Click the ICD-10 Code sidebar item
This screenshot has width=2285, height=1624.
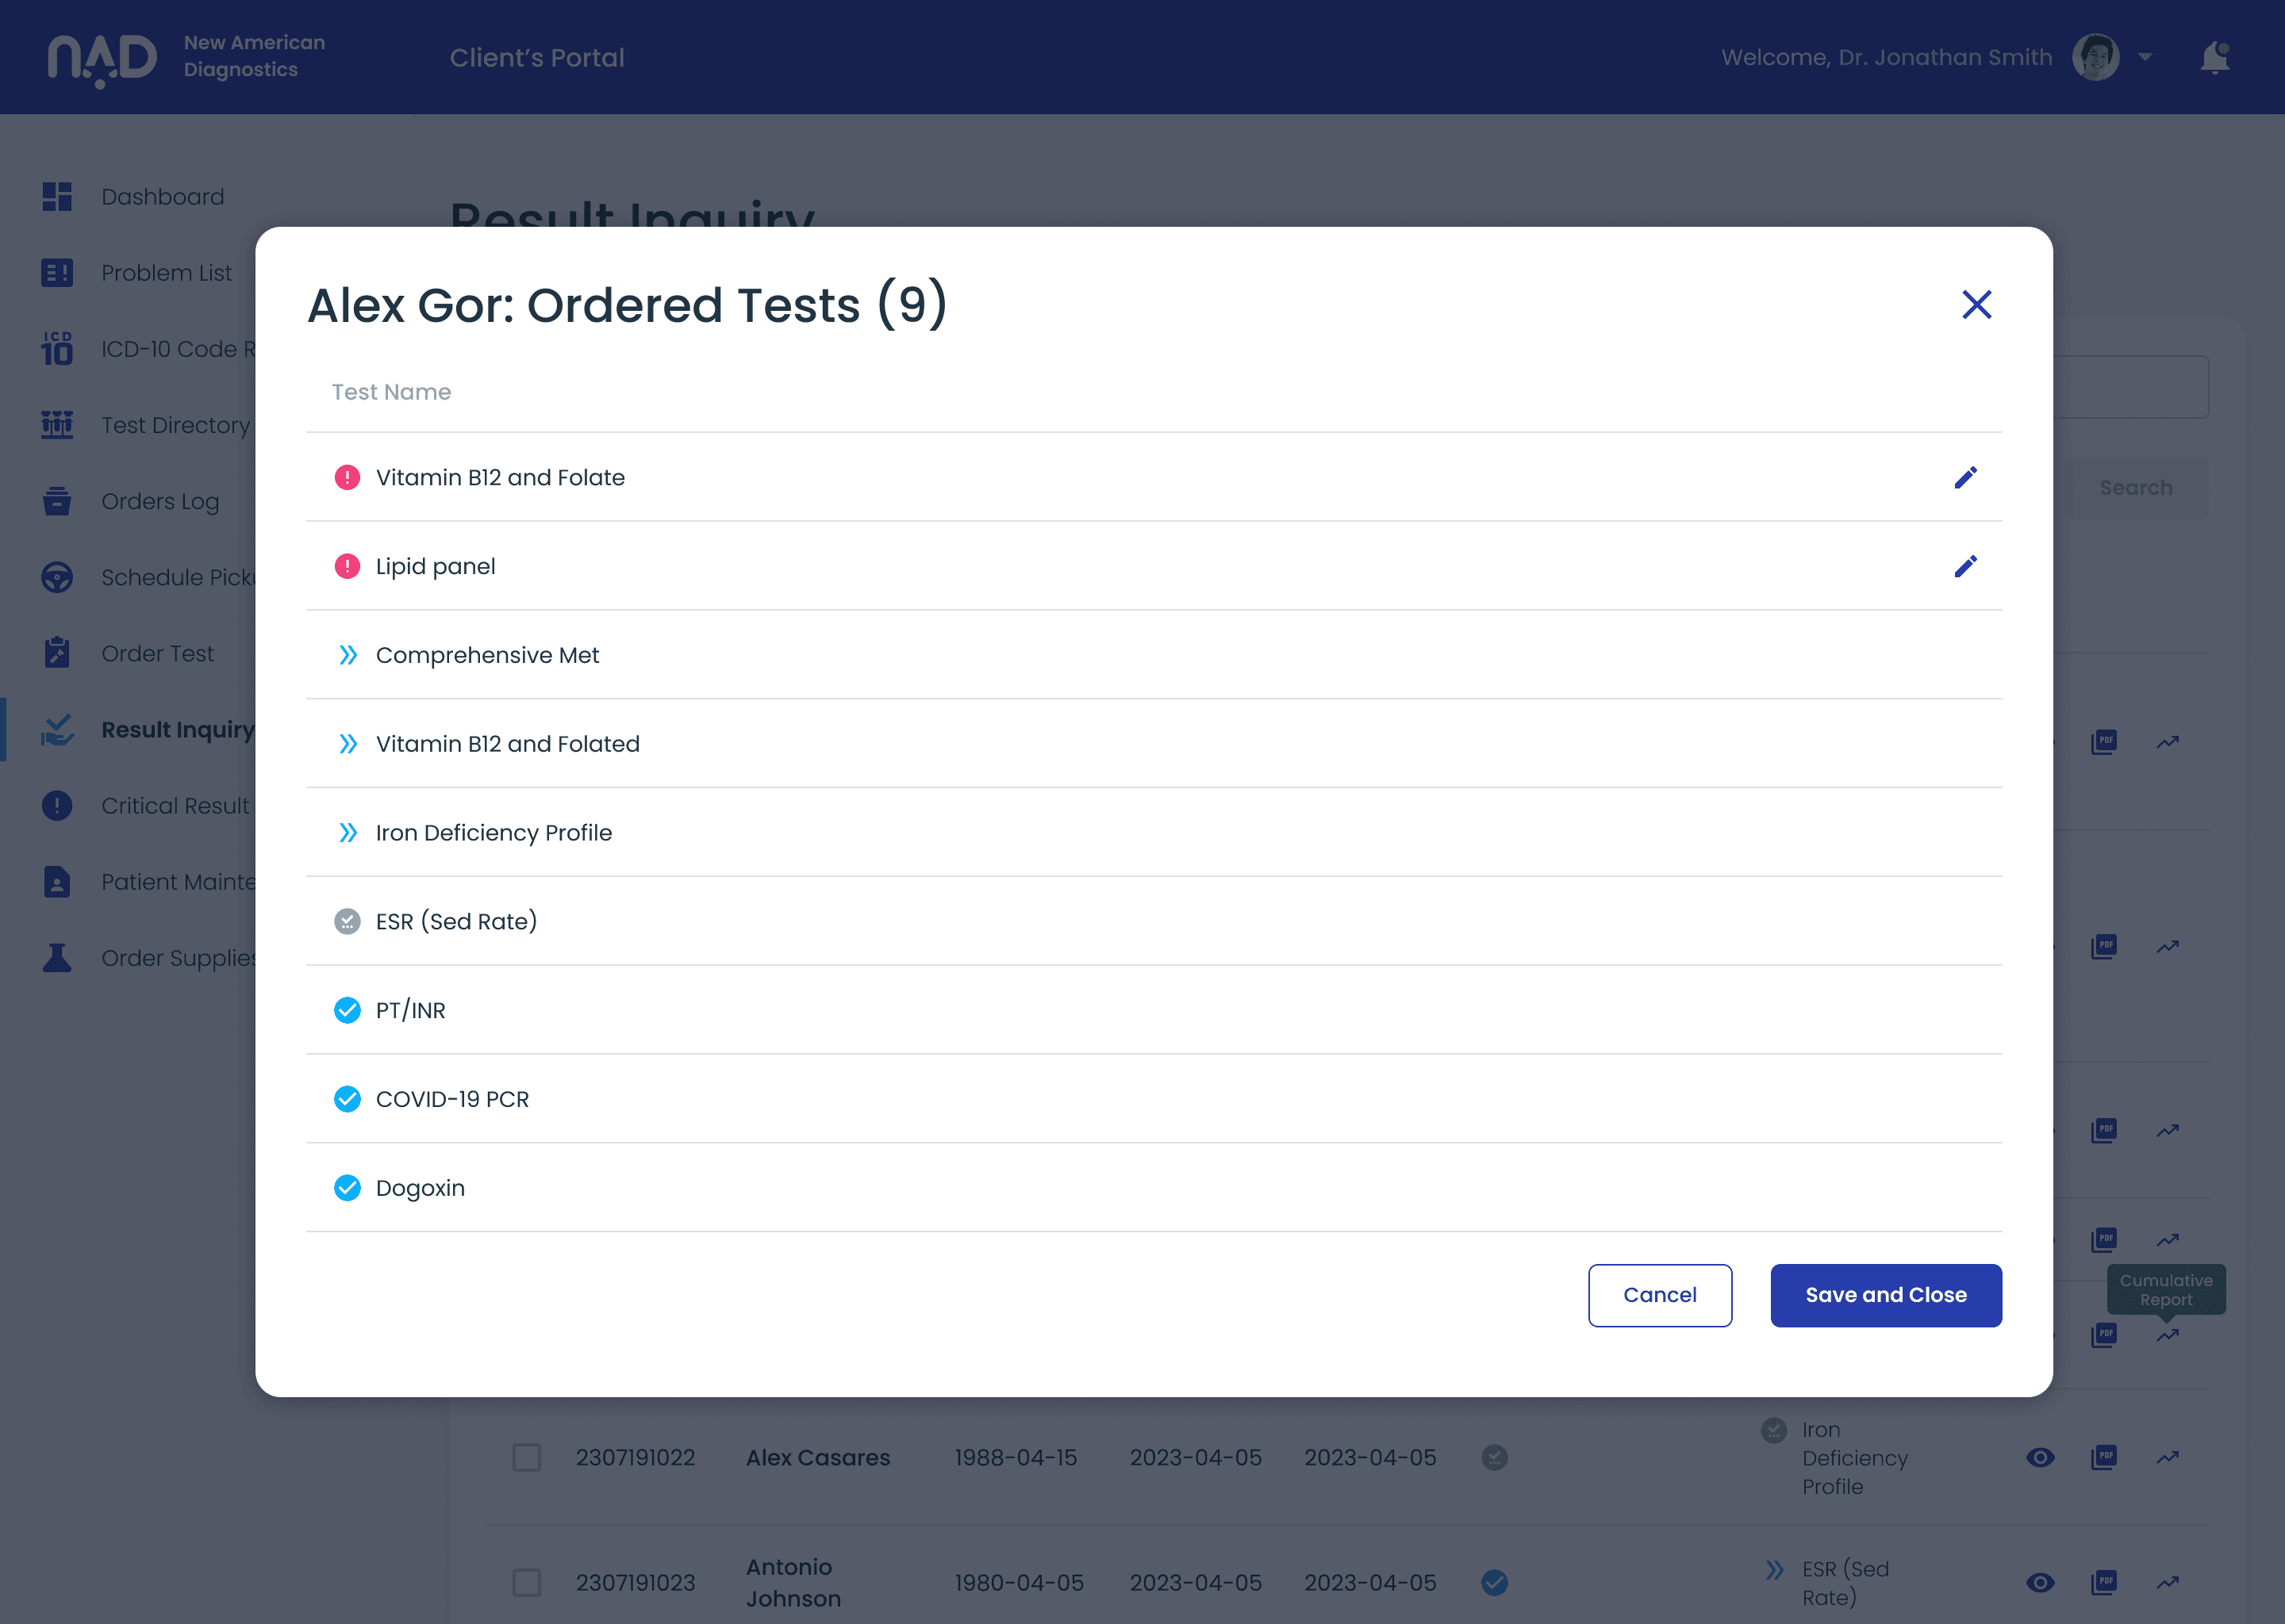pyautogui.click(x=148, y=349)
